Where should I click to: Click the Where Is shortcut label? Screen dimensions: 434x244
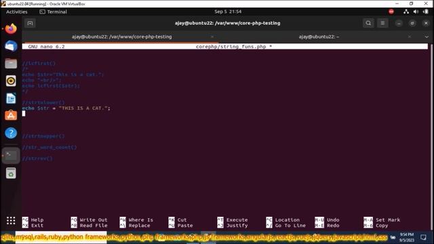click(140, 220)
